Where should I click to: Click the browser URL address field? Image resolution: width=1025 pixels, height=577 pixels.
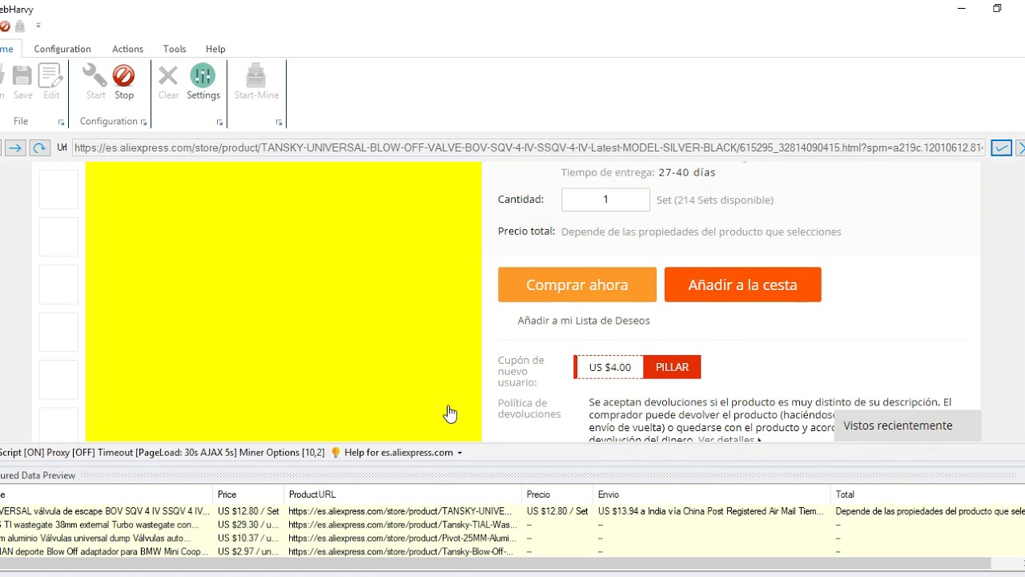[529, 147]
